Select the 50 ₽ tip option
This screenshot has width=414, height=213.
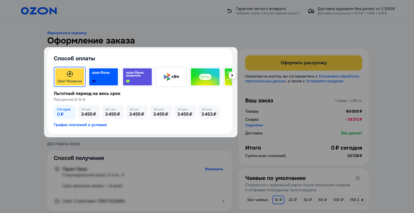click(x=323, y=200)
